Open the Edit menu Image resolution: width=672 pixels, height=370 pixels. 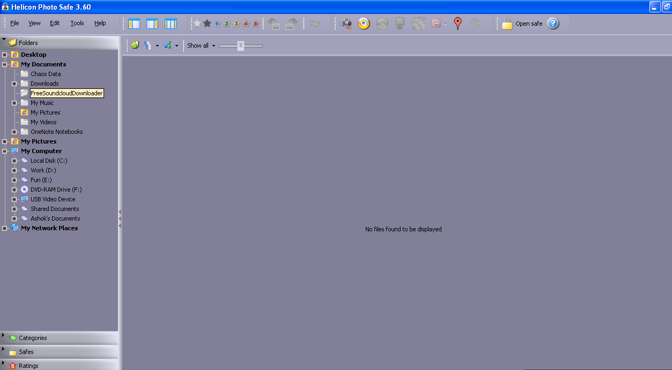pos(55,23)
